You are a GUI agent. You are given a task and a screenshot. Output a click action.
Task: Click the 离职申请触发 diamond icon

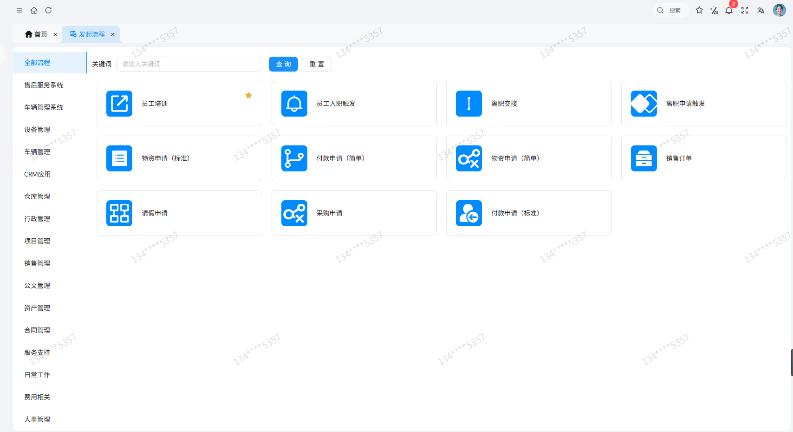pos(644,104)
